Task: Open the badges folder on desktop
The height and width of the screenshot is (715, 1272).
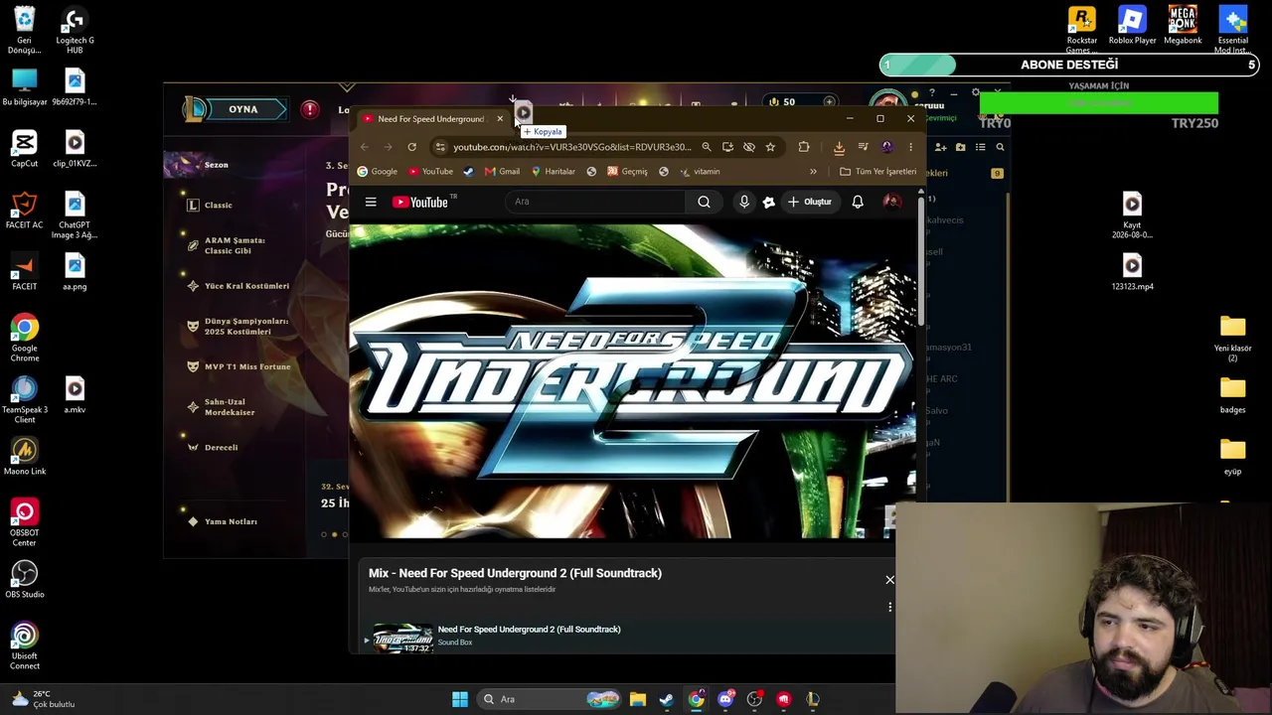Action: 1232,395
